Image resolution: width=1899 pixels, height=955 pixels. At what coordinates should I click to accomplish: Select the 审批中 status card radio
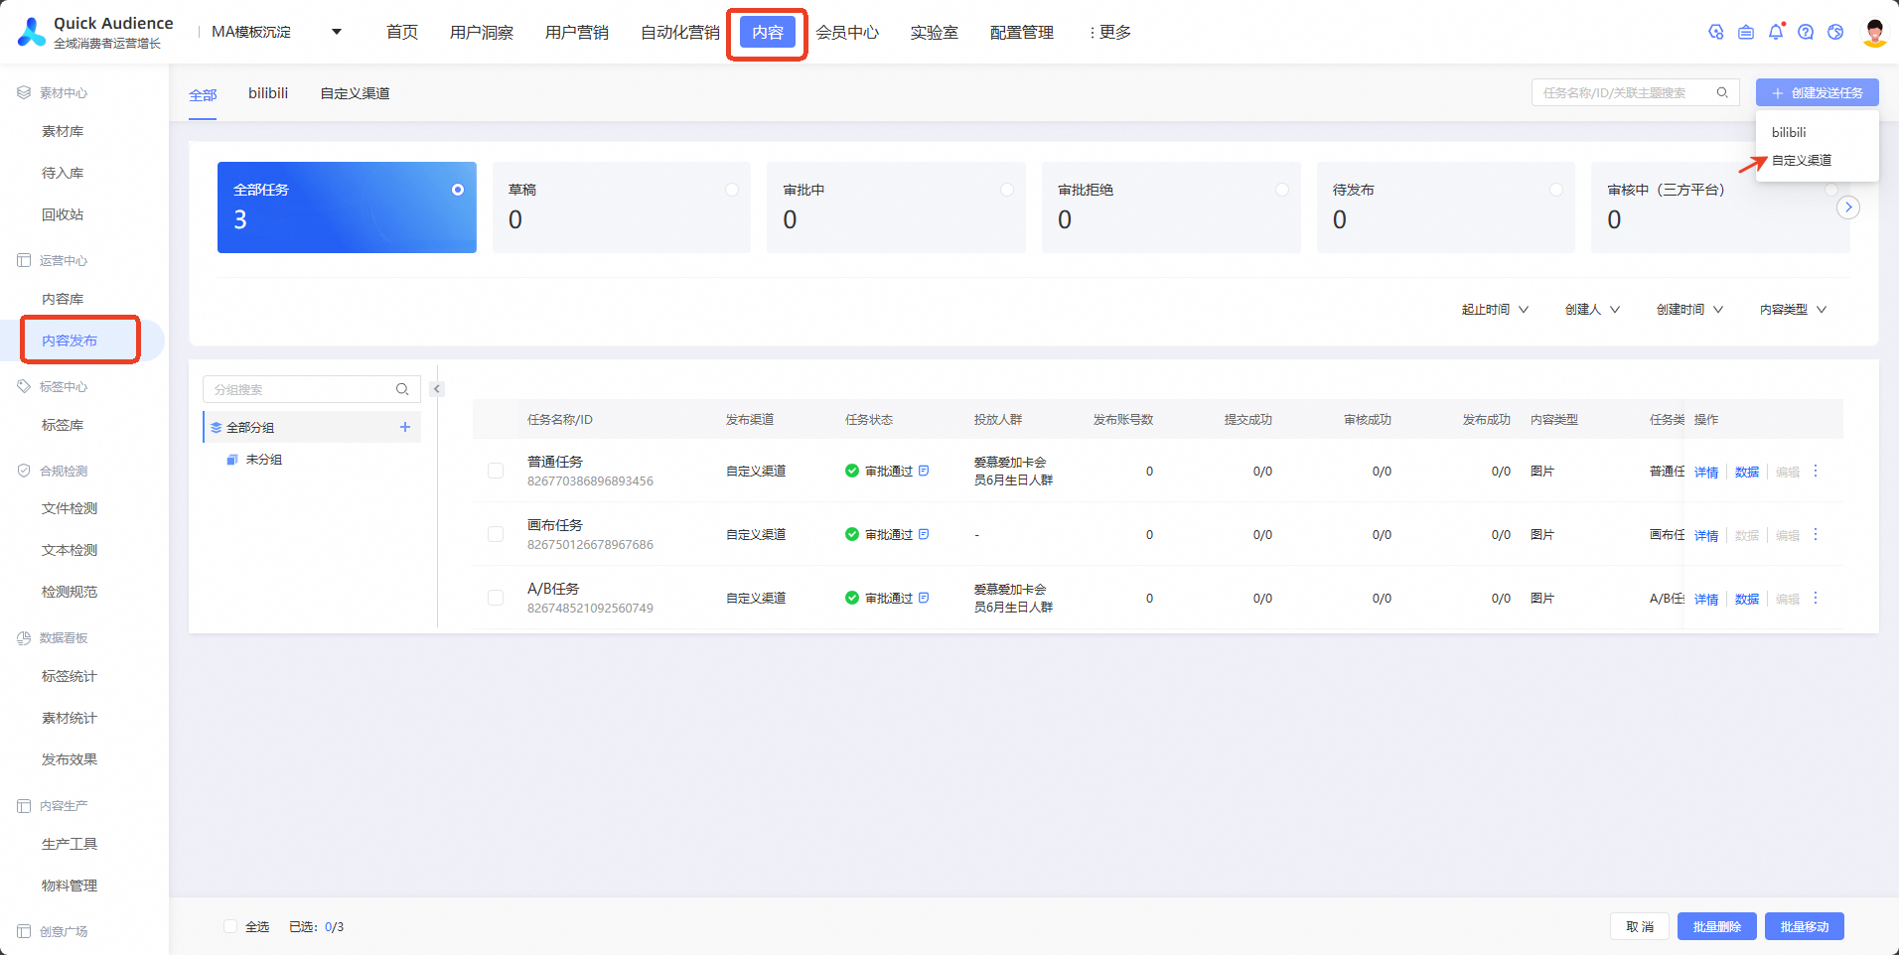point(1007,190)
